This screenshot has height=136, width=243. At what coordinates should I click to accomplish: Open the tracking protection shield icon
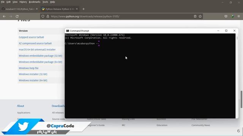pos(43,16)
